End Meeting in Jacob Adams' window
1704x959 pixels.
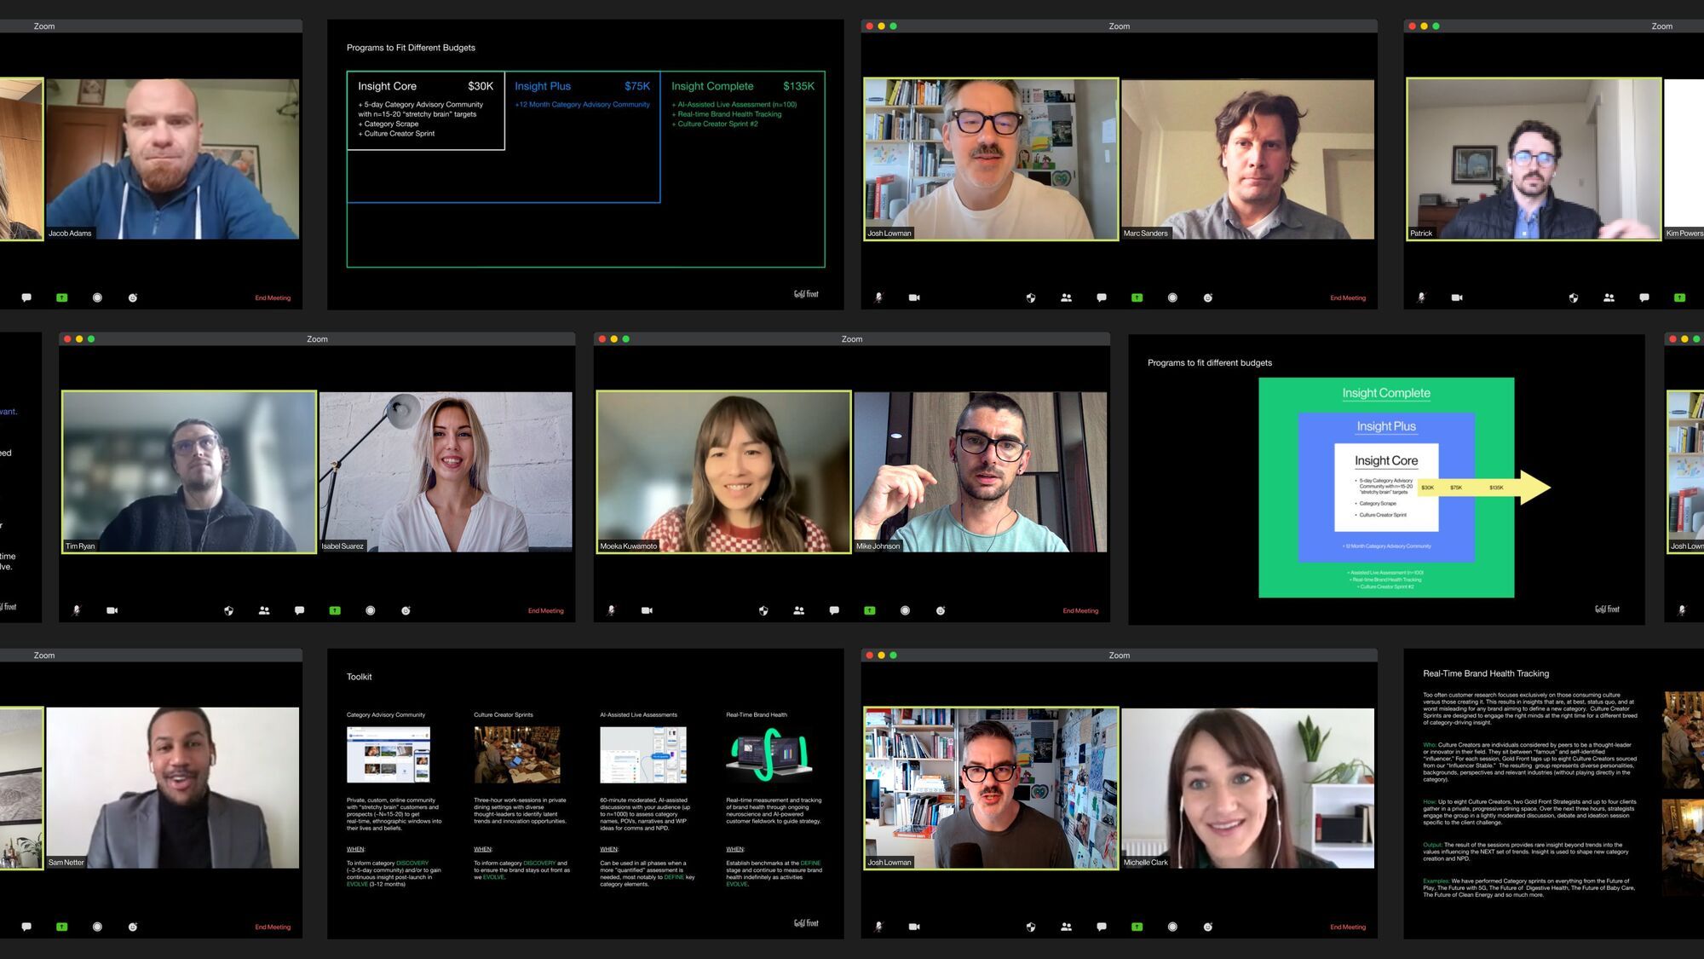(273, 298)
